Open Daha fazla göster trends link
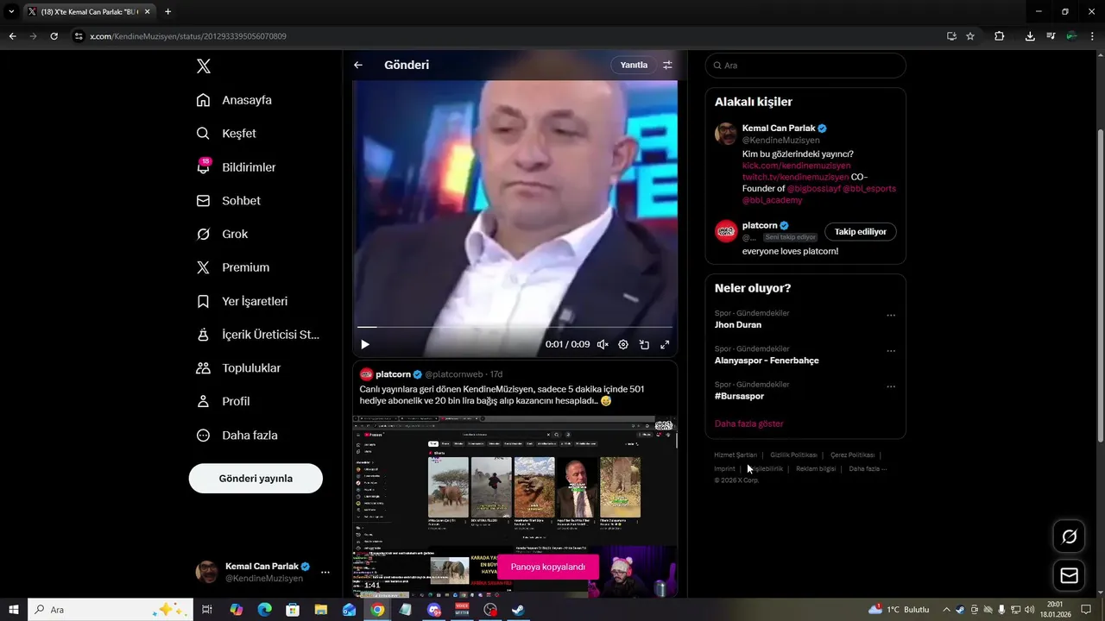 749,423
